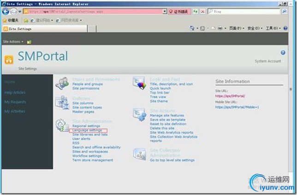Click the search magnifier button
This screenshot has width=297, height=195.
(284, 12)
